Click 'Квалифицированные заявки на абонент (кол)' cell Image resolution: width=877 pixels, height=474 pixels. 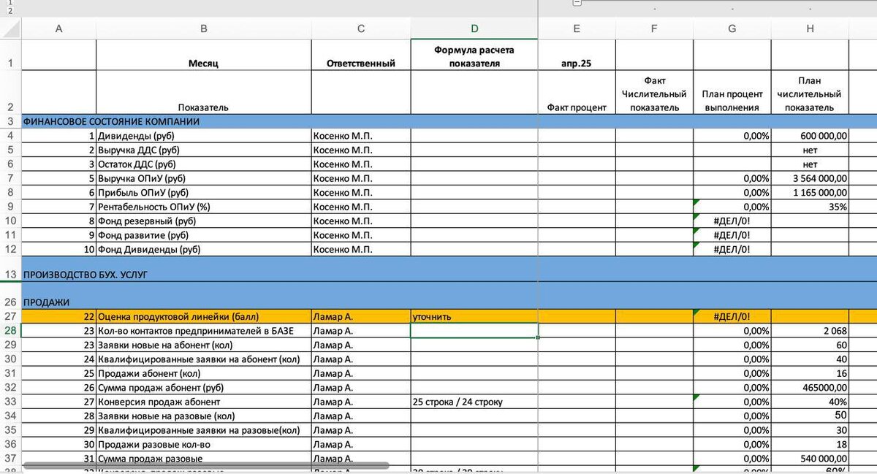[204, 359]
